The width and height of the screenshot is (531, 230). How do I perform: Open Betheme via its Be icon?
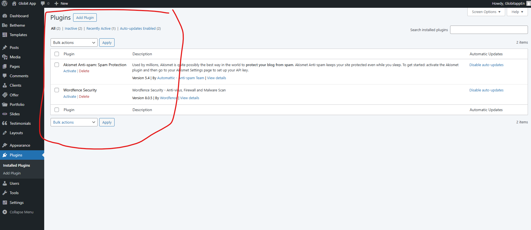tap(5, 25)
